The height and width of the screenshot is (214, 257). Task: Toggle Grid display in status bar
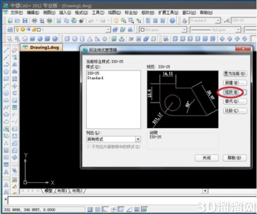point(97,209)
